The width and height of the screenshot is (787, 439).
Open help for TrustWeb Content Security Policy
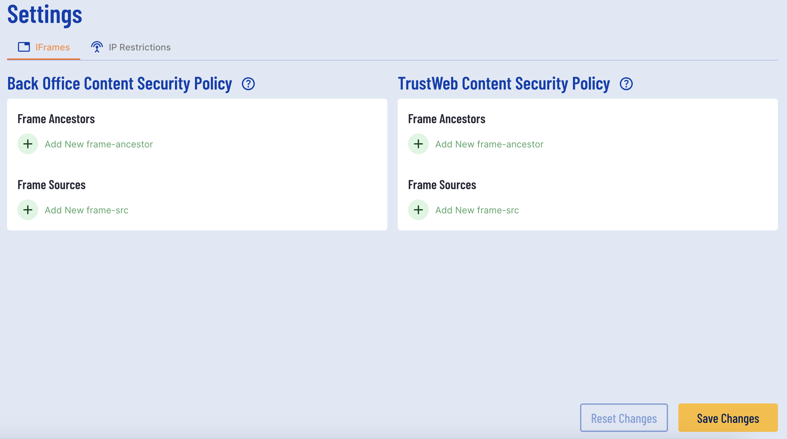click(626, 84)
